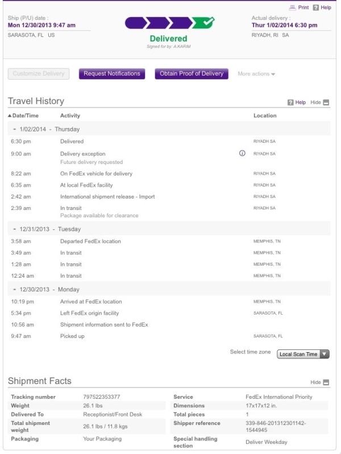341x454 pixels.
Task: Click the question mark icon beside top Help
Action: [x=316, y=7]
